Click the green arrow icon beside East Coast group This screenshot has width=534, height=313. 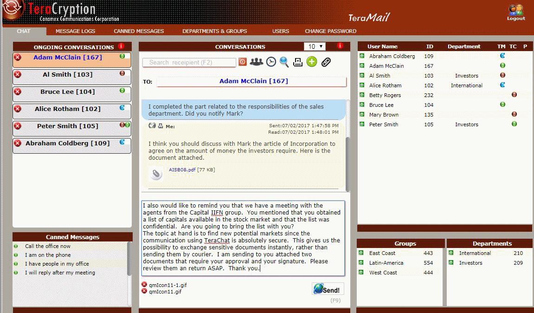(x=361, y=253)
